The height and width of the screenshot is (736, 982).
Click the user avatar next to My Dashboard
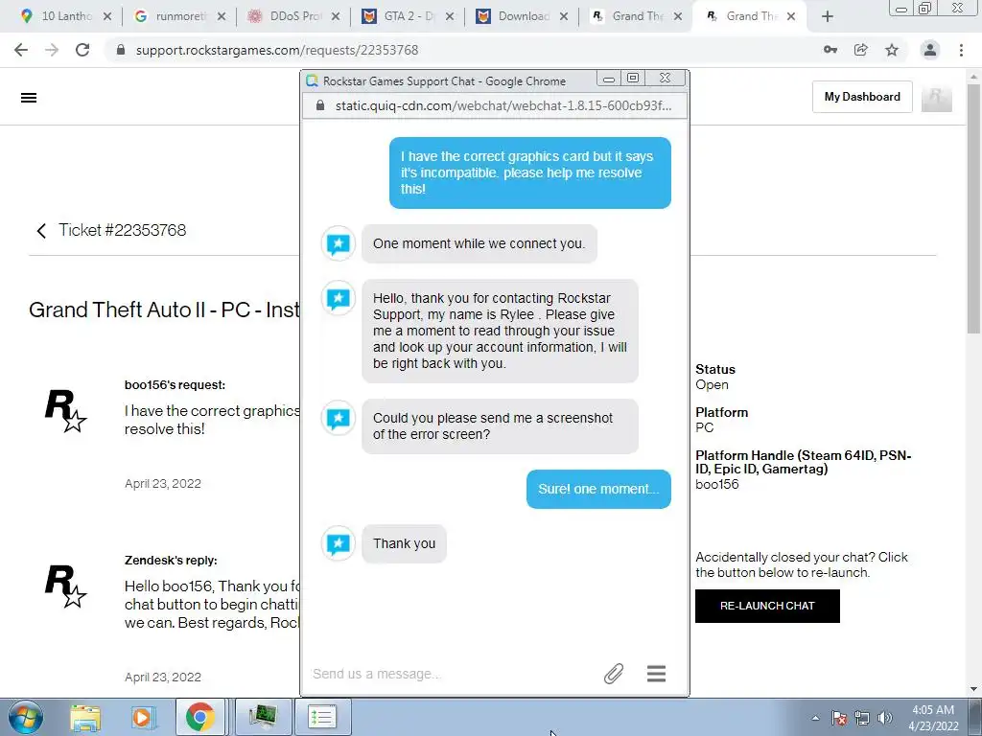point(937,97)
